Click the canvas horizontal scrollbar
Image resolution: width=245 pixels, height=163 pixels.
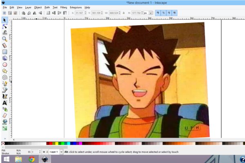pos(143,140)
